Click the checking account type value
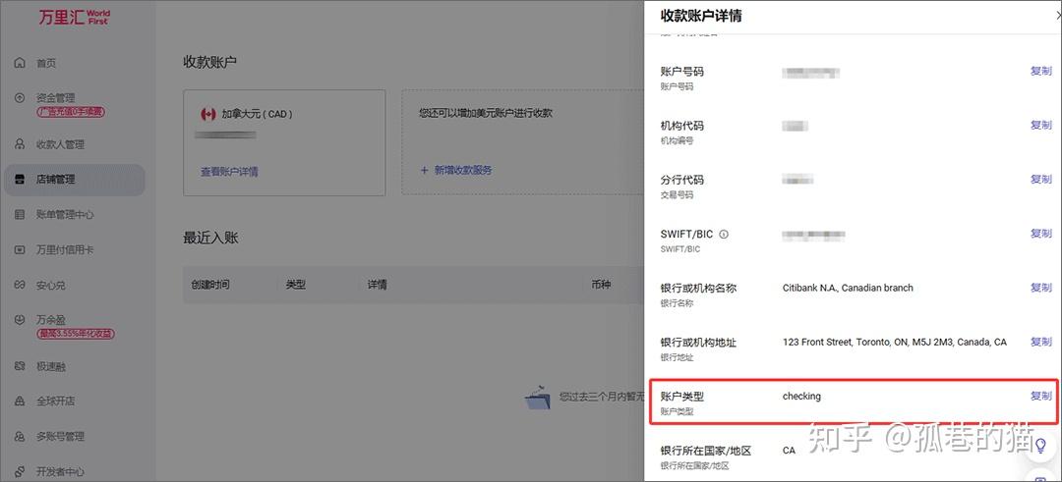 801,397
